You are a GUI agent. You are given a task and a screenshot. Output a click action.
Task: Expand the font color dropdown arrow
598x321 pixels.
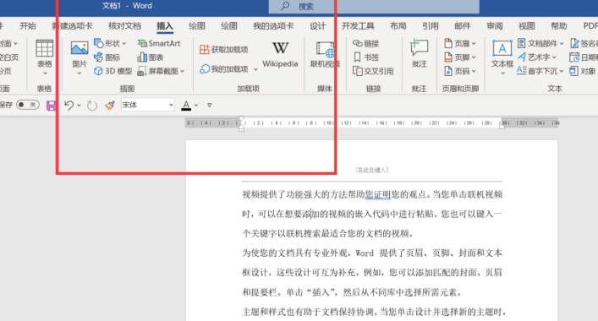pos(196,106)
